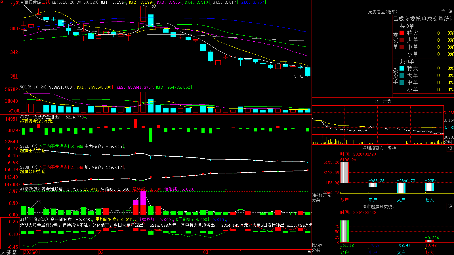Click the 分时走势 panel title
The width and height of the screenshot is (454, 255).
point(382,101)
